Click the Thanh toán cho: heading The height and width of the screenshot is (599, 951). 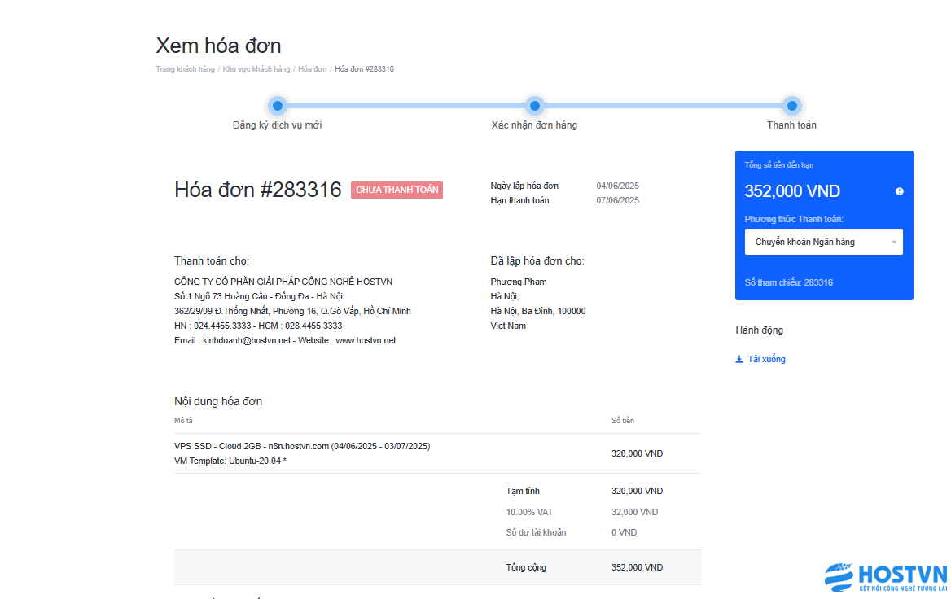tap(212, 261)
